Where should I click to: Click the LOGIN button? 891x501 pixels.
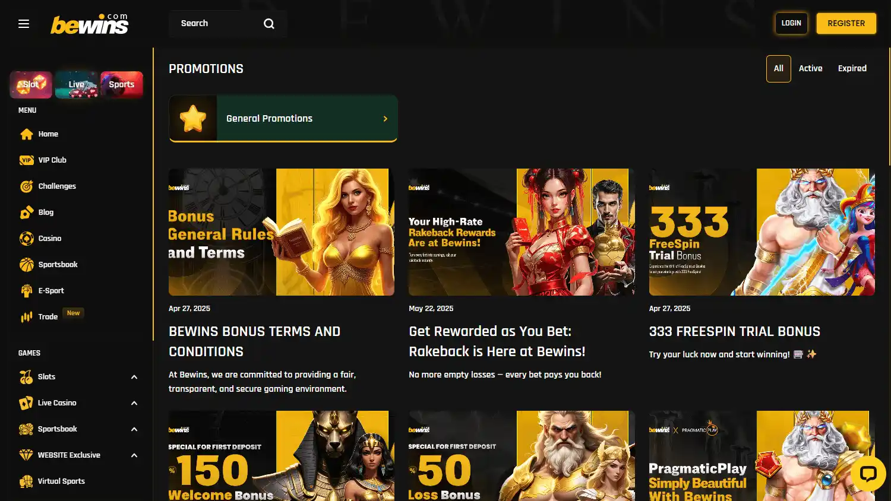click(x=791, y=23)
